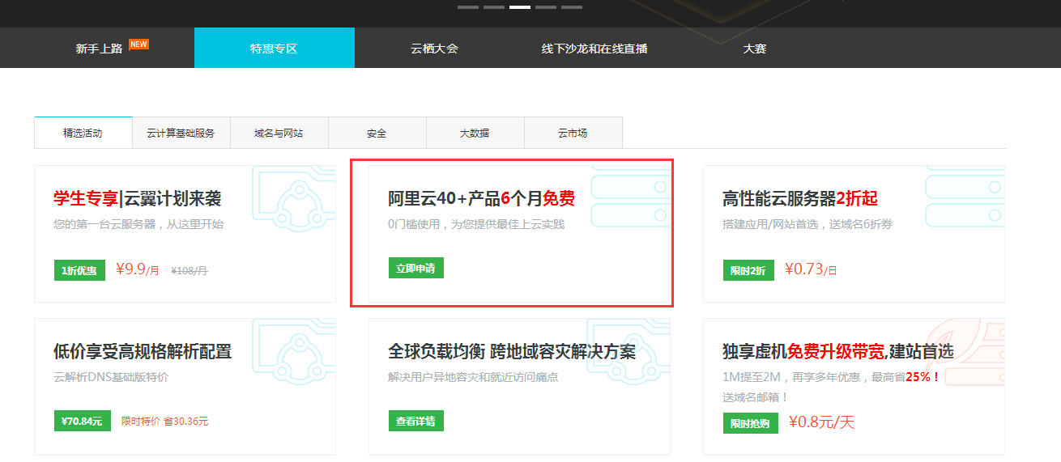Go to 云栖大会 section
Screen dimensions: 1061x462
tap(434, 49)
